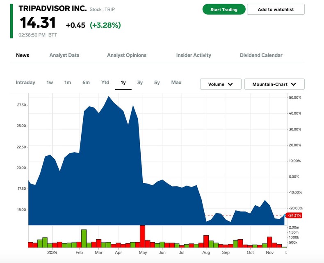This screenshot has width=324, height=263.
Task: Click the tall green volume bar in February
Action: (84, 238)
